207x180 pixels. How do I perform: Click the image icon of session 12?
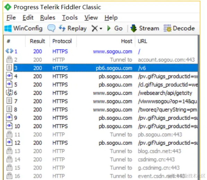coord(9,142)
